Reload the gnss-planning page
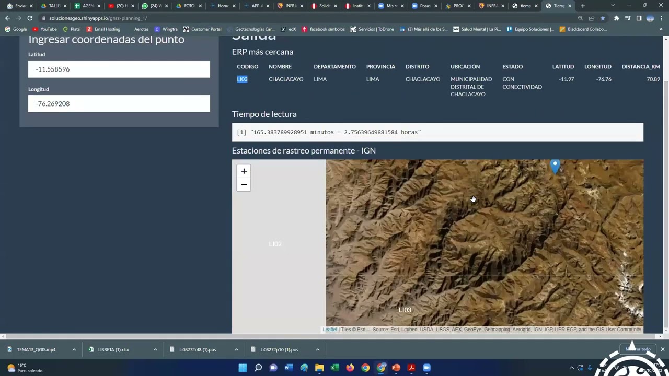669x376 pixels. pos(30,18)
